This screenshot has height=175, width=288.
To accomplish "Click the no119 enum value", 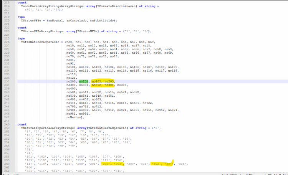I will [71, 74].
